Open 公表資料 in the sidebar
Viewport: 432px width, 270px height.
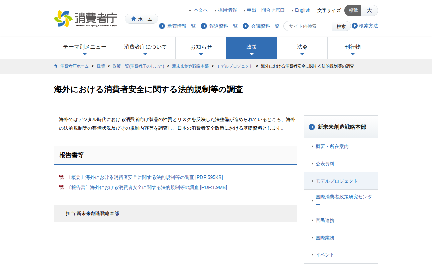(x=325, y=164)
